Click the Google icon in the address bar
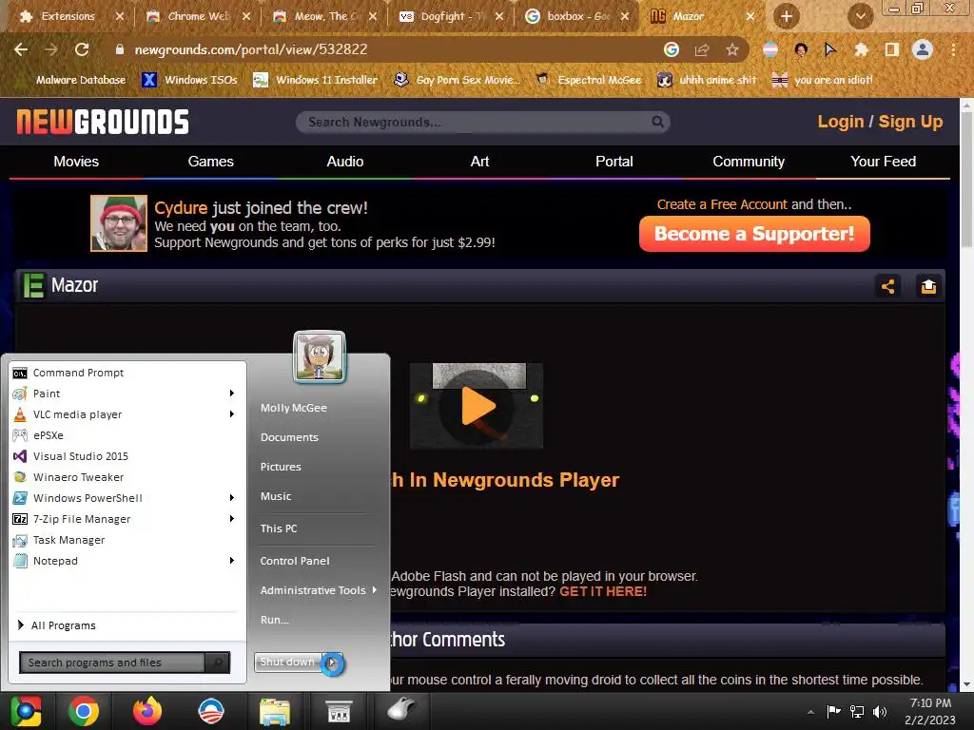The height and width of the screenshot is (730, 974). tap(672, 49)
